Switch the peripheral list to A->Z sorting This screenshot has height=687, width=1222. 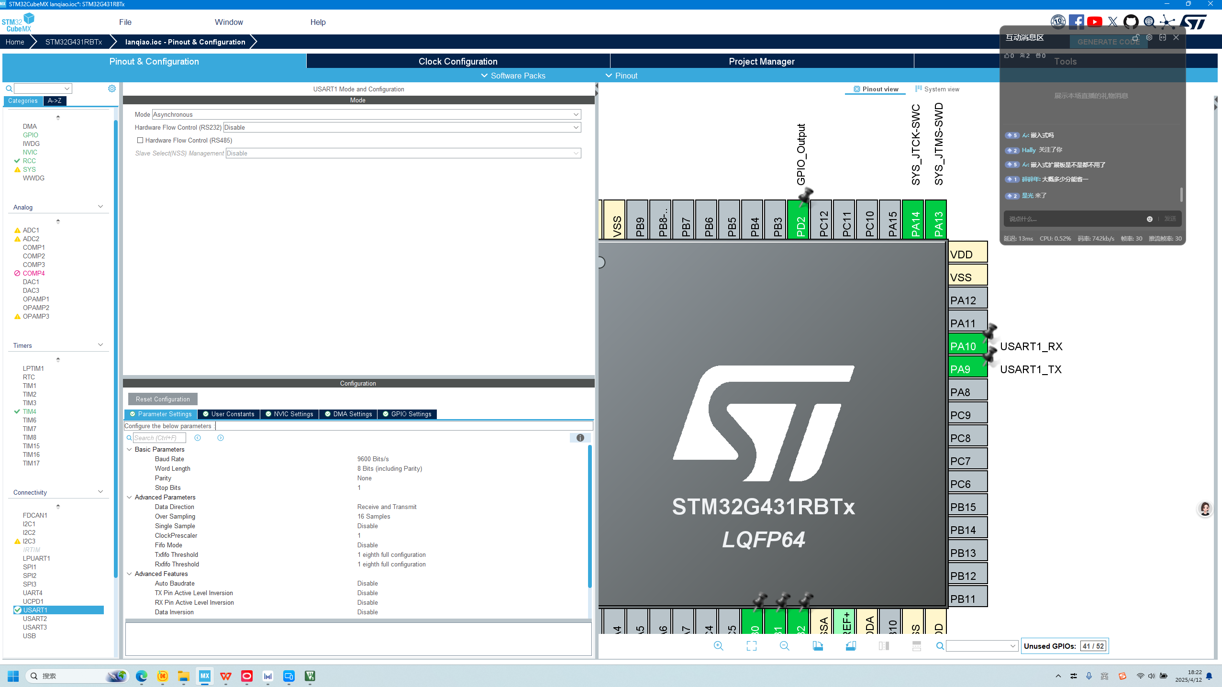coord(55,101)
